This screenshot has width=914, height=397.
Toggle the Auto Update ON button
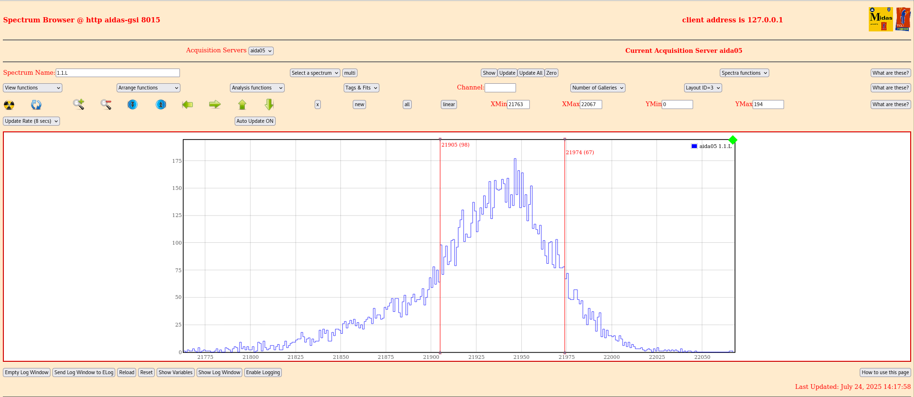pos(255,121)
